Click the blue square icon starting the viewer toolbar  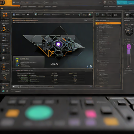(x=14, y=14)
